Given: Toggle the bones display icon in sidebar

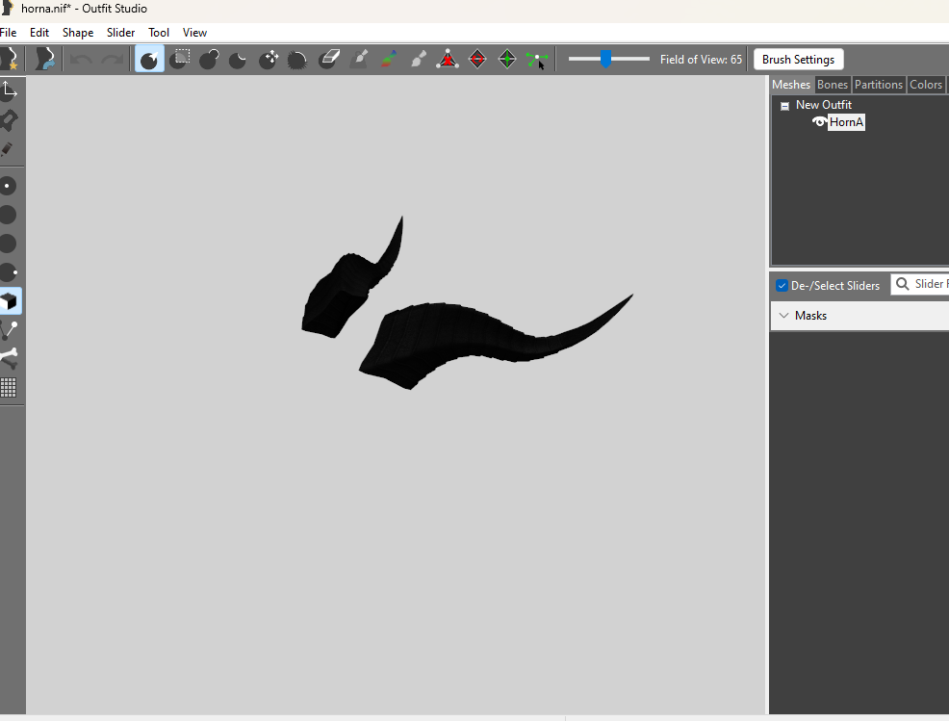Looking at the screenshot, I should pos(9,359).
